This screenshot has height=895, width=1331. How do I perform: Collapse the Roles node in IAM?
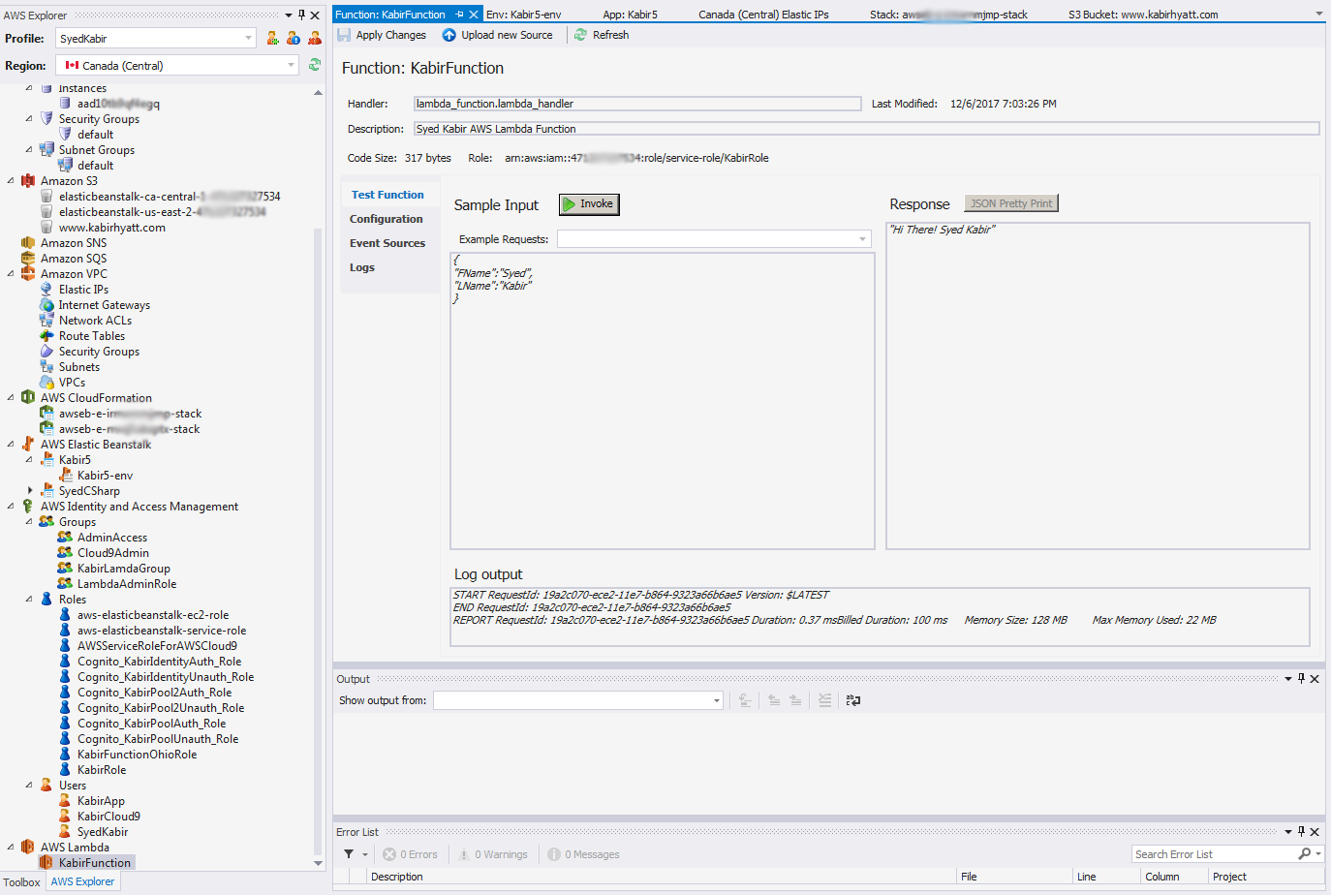[29, 600]
